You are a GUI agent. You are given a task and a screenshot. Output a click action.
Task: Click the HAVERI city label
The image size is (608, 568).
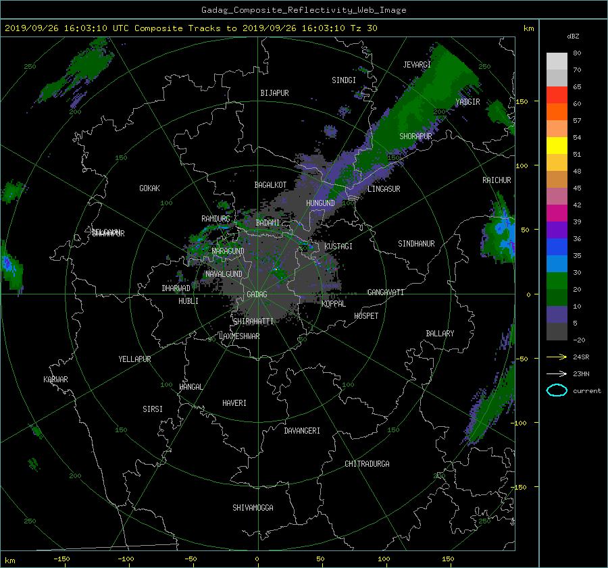click(234, 403)
